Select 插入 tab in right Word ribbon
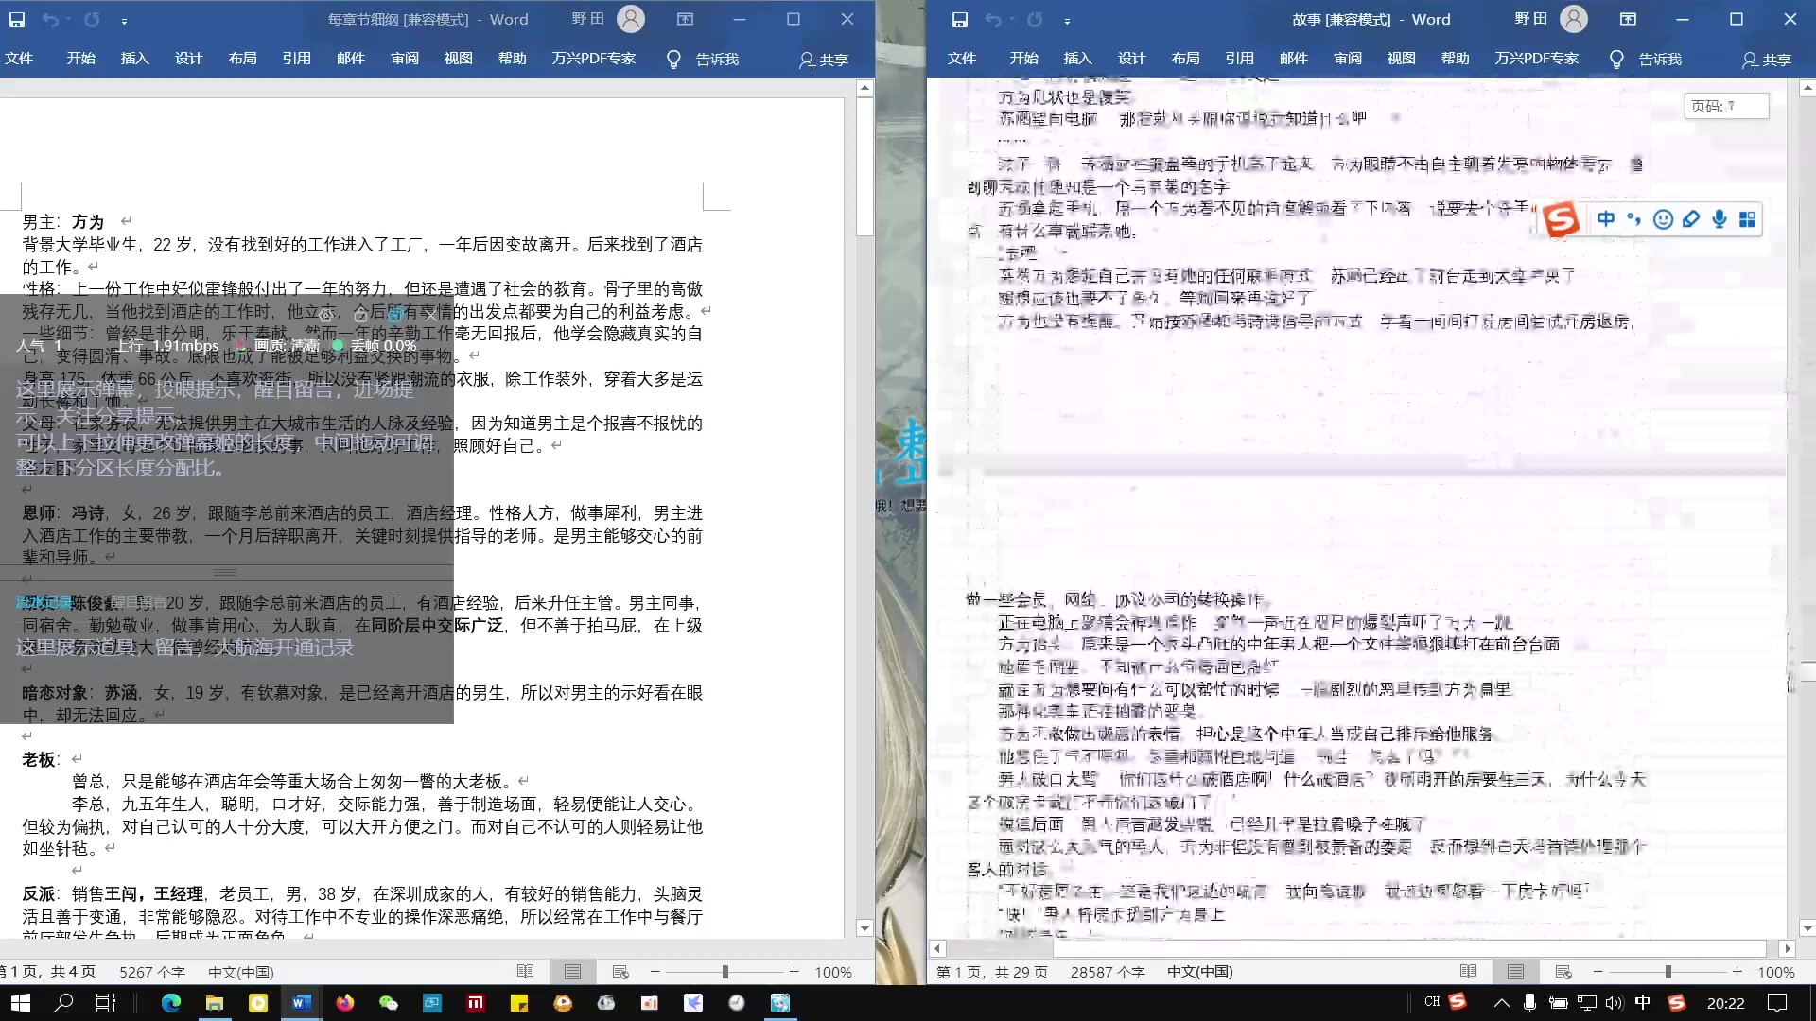This screenshot has height=1021, width=1816. pos(1077,59)
